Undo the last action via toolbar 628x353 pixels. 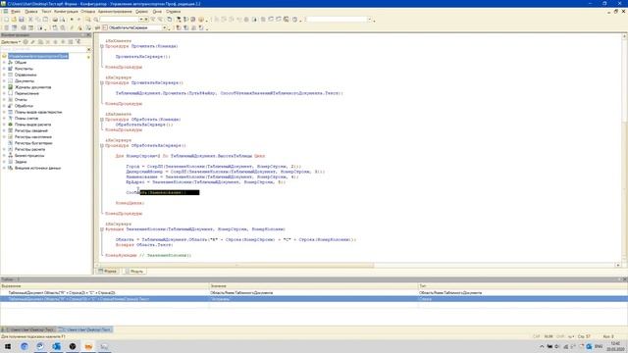[x=72, y=20]
